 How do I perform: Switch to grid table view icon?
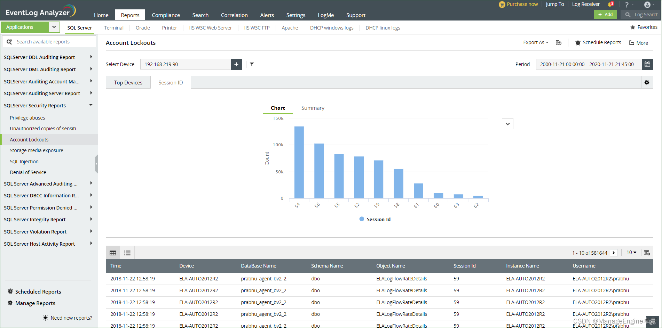click(x=113, y=253)
